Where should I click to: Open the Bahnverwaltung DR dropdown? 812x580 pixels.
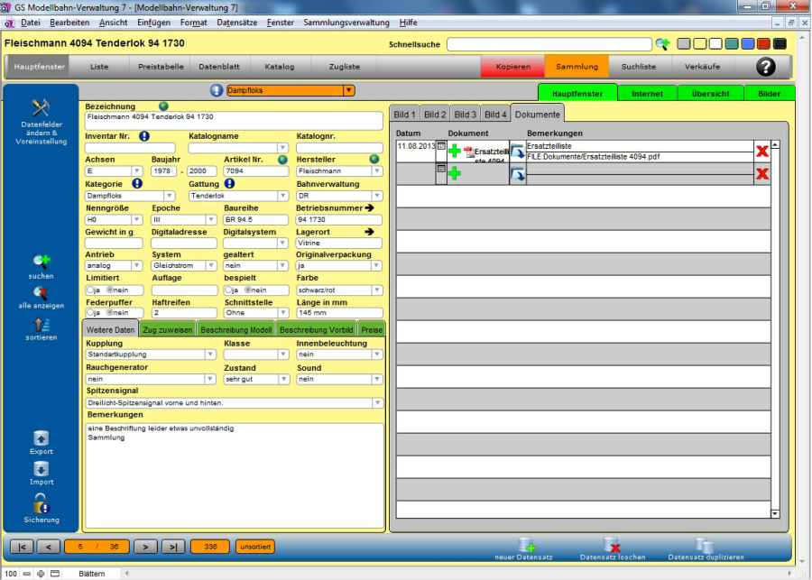[x=377, y=196]
